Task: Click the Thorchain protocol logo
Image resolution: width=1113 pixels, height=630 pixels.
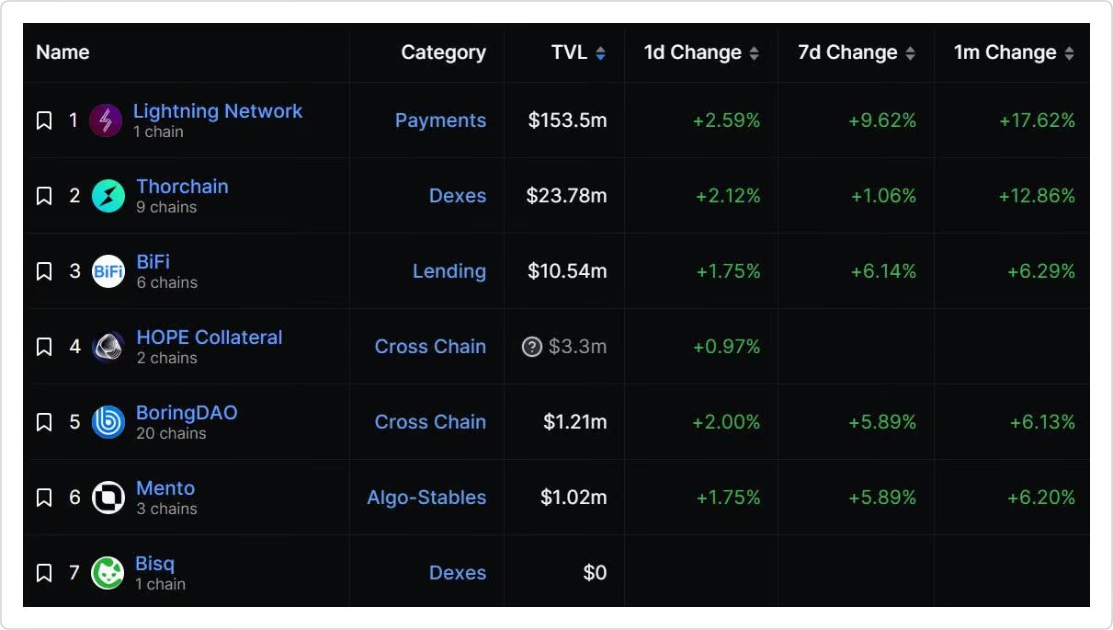Action: pos(108,196)
